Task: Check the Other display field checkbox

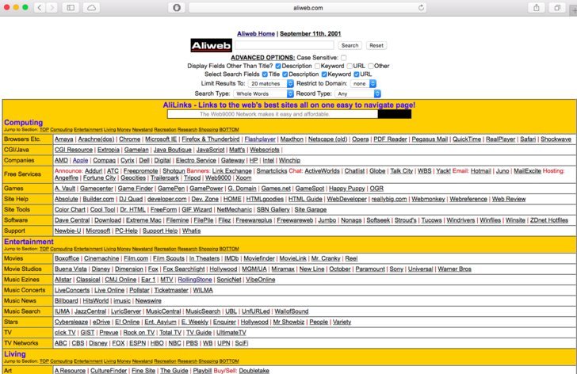Action: click(x=371, y=66)
